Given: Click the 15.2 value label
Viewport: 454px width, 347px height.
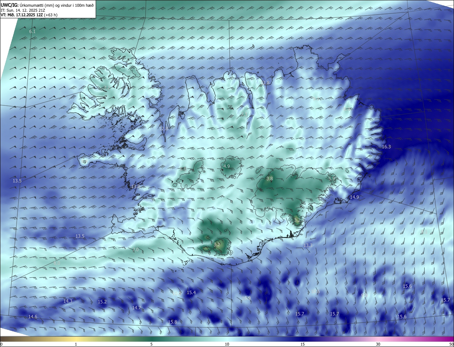Looking at the screenshot, I should [x=102, y=302].
